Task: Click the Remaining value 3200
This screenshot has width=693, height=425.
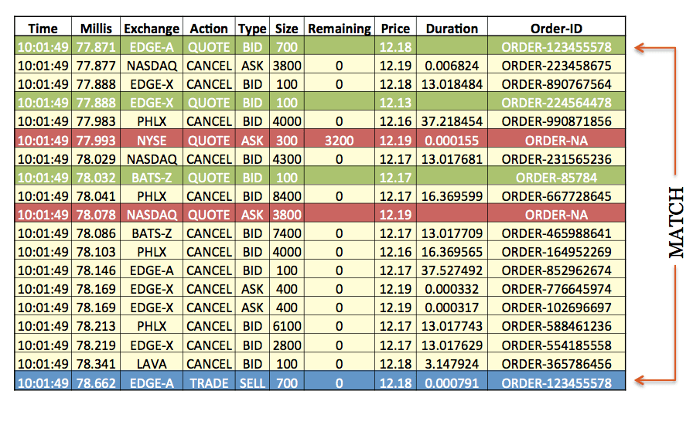Action: tap(339, 141)
